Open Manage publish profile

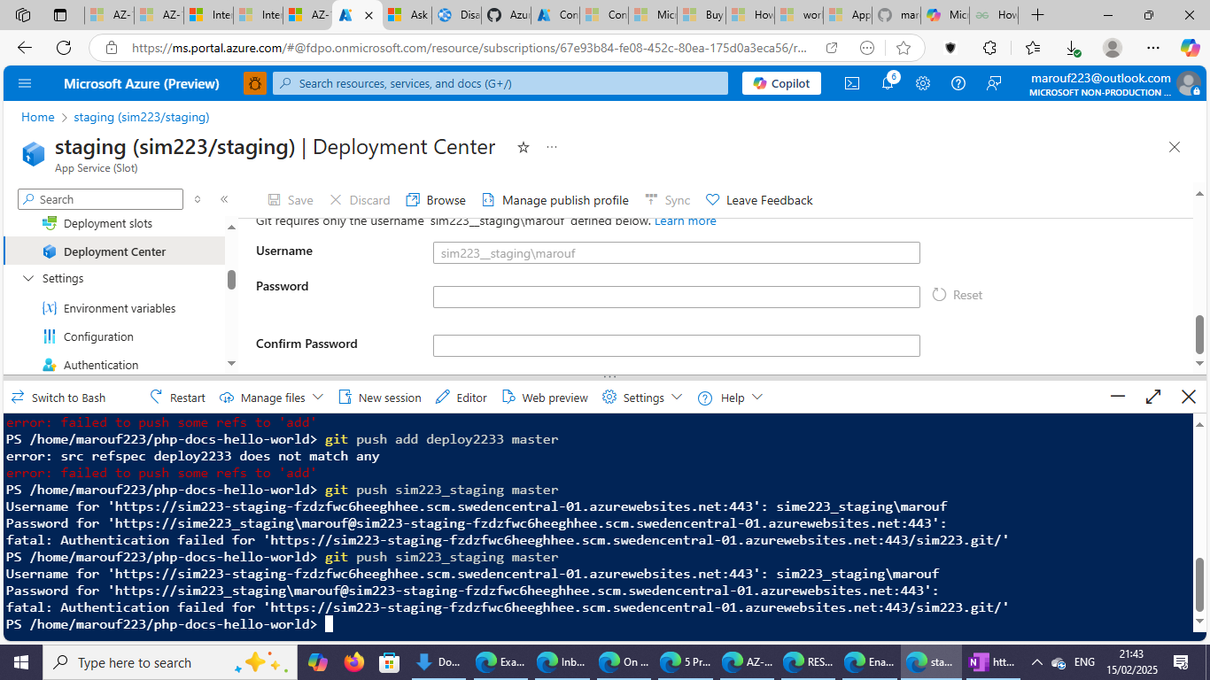pos(555,200)
